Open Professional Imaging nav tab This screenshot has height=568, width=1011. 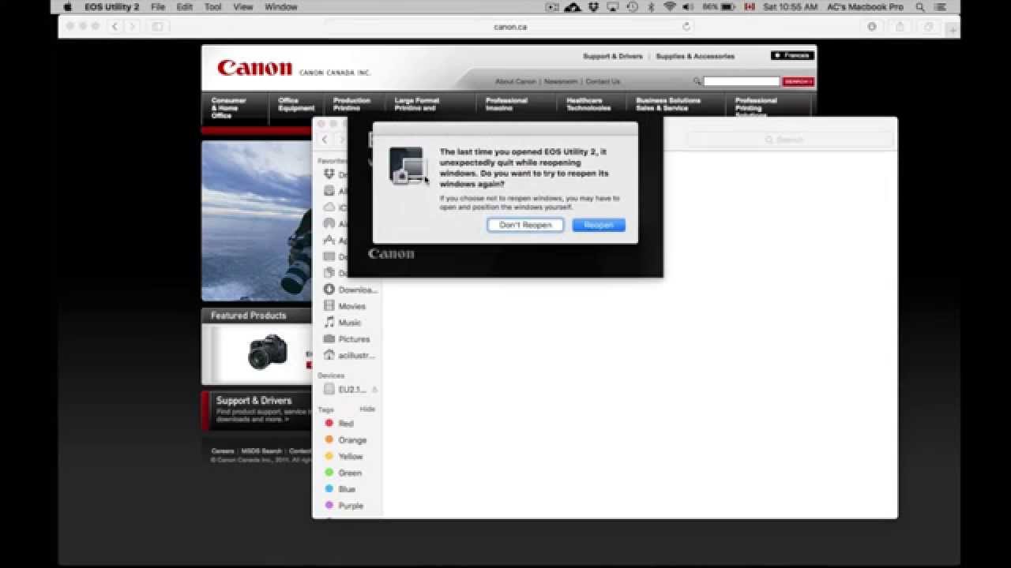tap(506, 104)
